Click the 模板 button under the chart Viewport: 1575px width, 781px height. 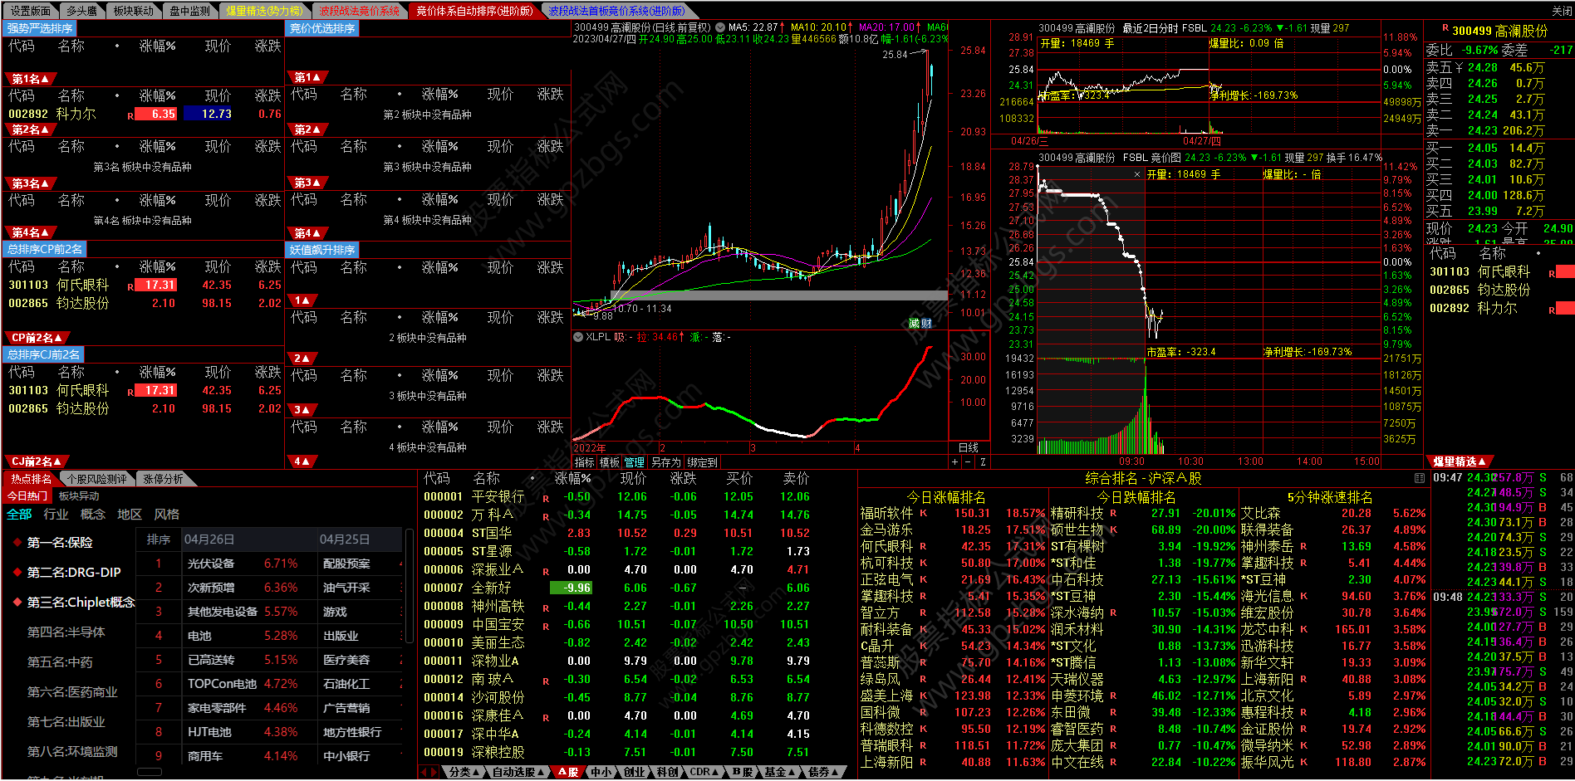pos(610,462)
